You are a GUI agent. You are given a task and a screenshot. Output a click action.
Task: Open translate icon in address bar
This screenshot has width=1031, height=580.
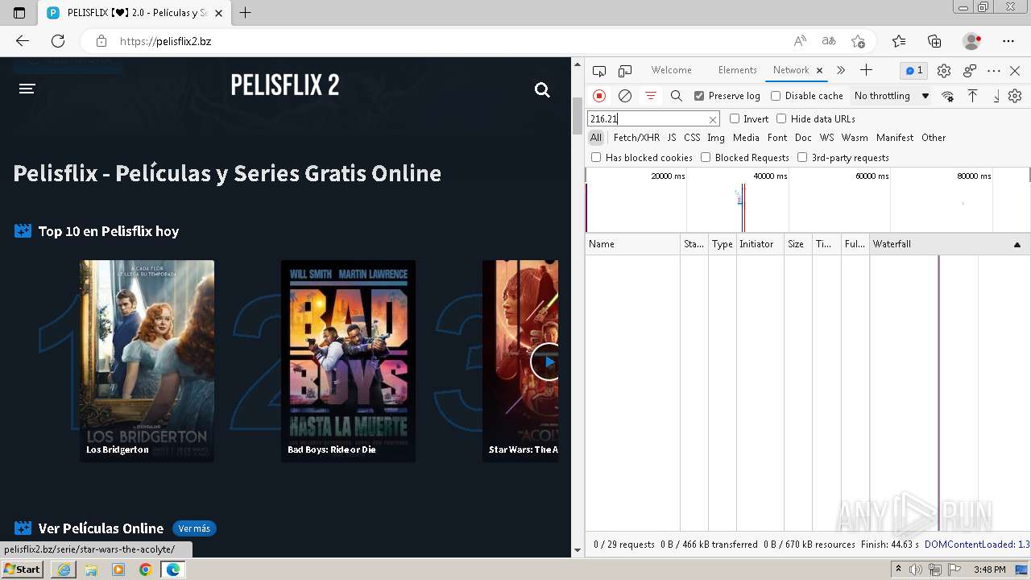[829, 41]
